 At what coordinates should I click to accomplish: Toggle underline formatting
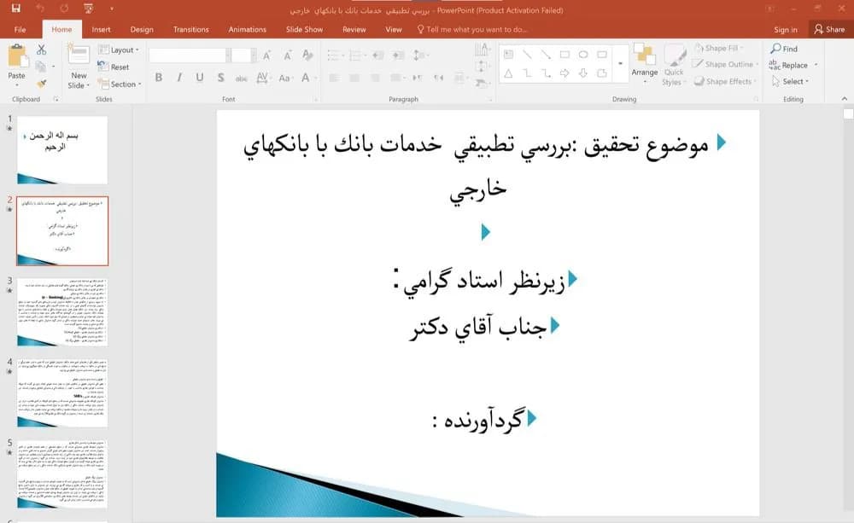pos(200,78)
